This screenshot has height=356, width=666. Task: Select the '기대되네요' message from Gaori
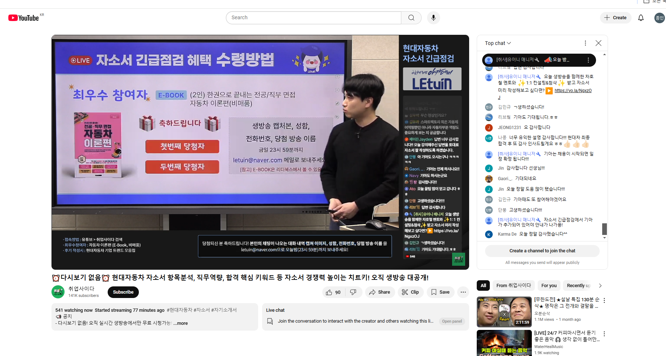click(x=525, y=179)
